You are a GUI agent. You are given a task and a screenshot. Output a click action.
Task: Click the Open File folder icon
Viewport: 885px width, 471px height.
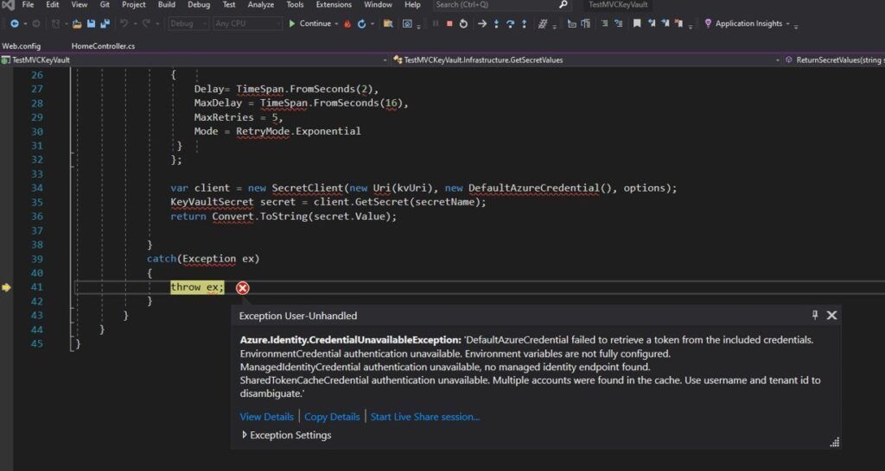77,23
